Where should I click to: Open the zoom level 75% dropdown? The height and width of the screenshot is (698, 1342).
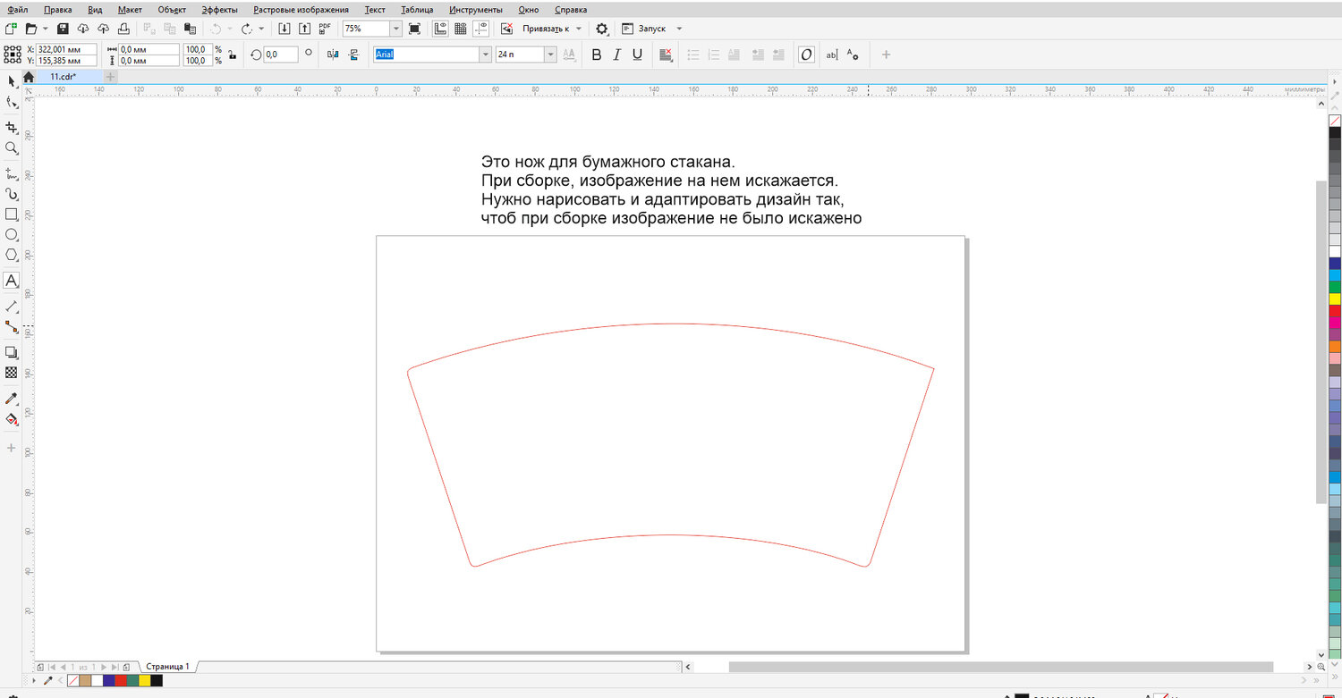tap(395, 29)
